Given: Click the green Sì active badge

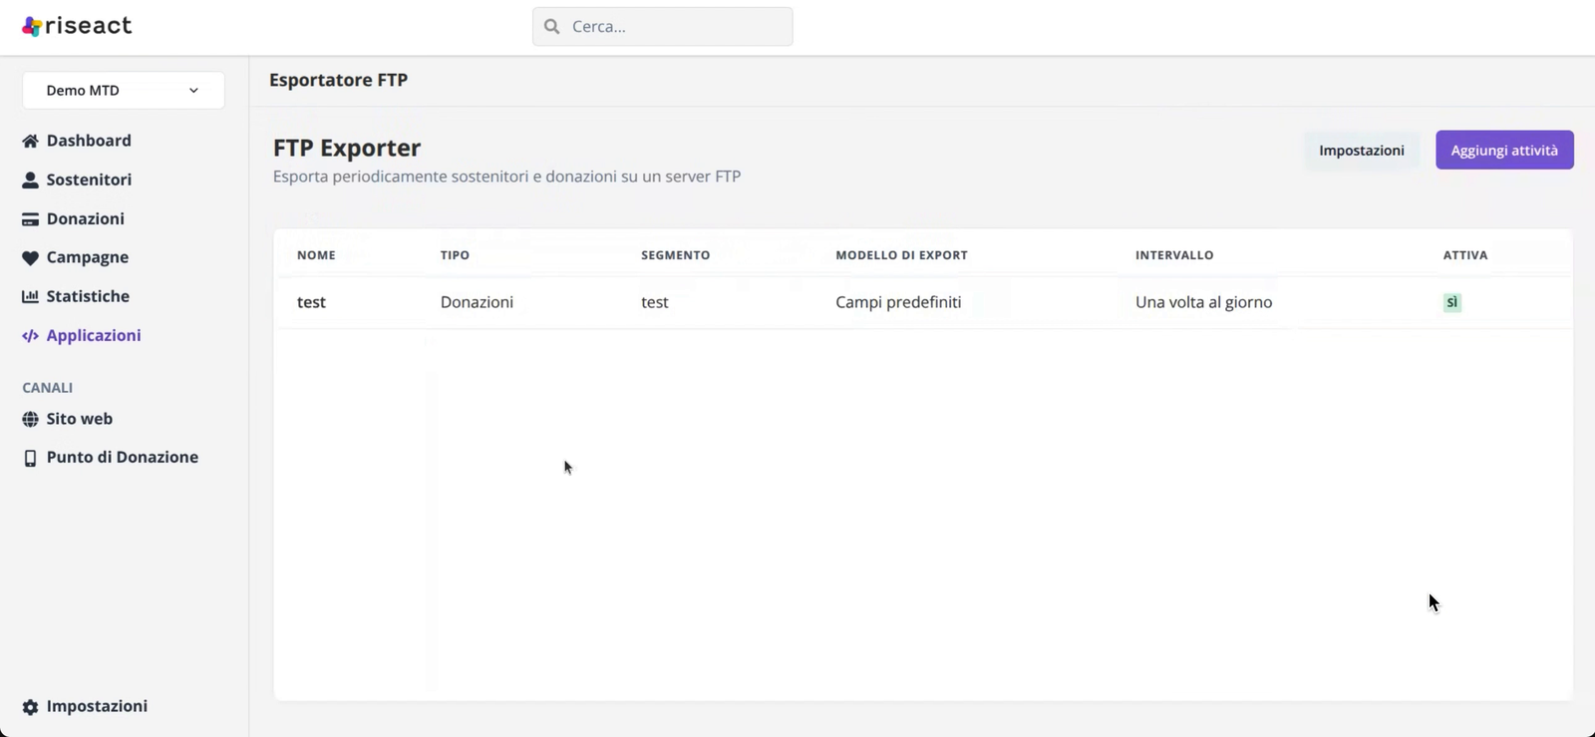Looking at the screenshot, I should (1452, 302).
